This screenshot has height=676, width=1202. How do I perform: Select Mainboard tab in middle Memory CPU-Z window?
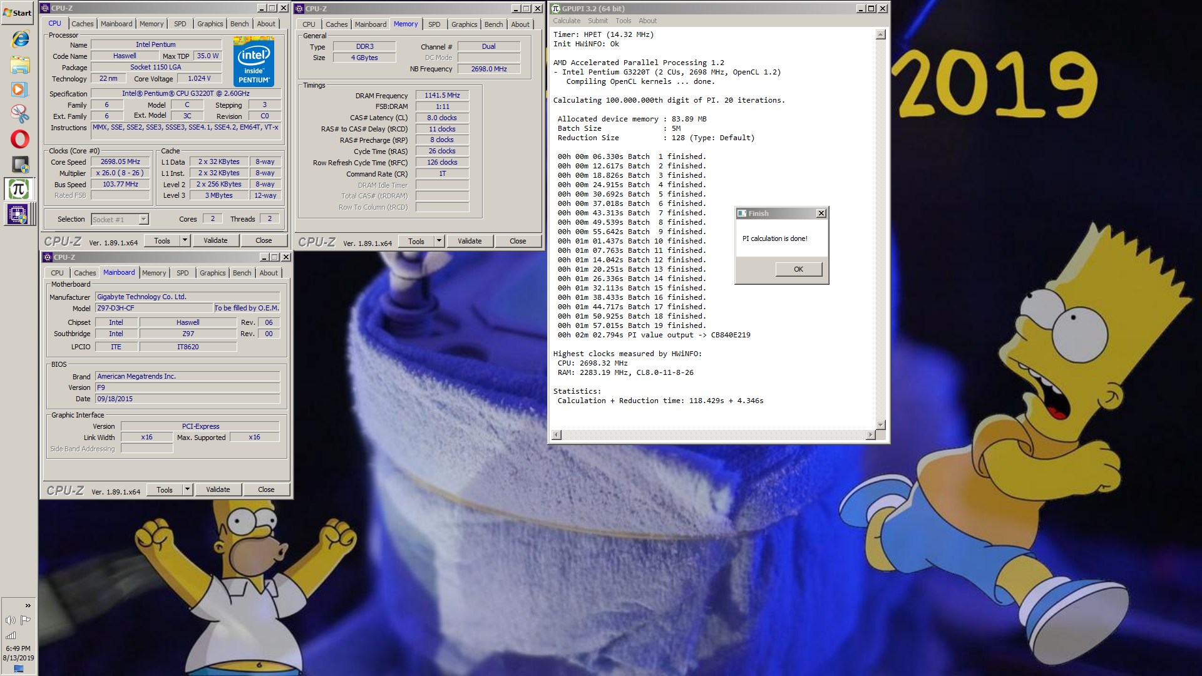coord(371,24)
